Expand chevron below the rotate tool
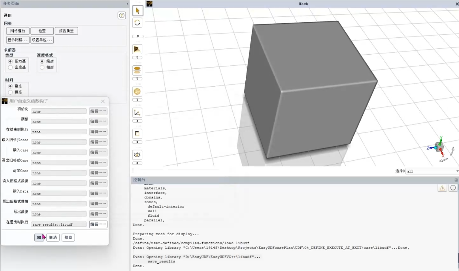 pos(137,37)
